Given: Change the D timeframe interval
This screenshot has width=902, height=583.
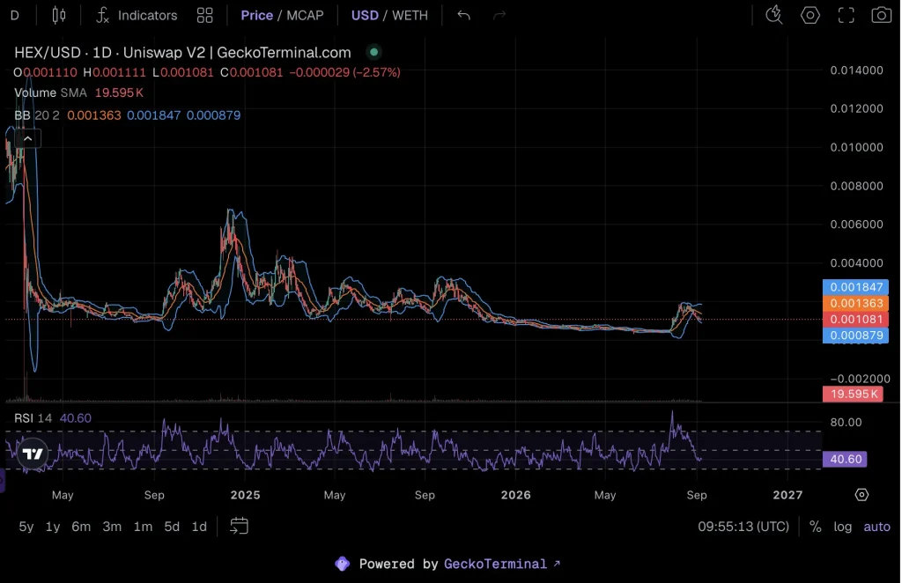Looking at the screenshot, I should pos(15,16).
